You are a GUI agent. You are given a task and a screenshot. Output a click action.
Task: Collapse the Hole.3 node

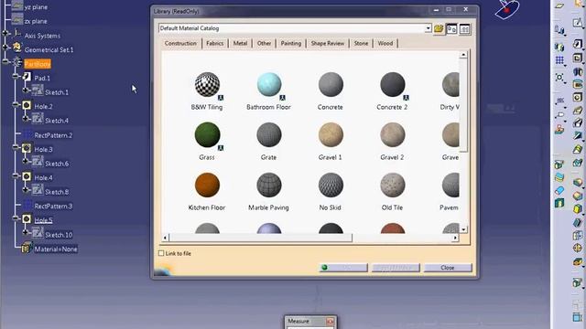pyautogui.click(x=16, y=147)
